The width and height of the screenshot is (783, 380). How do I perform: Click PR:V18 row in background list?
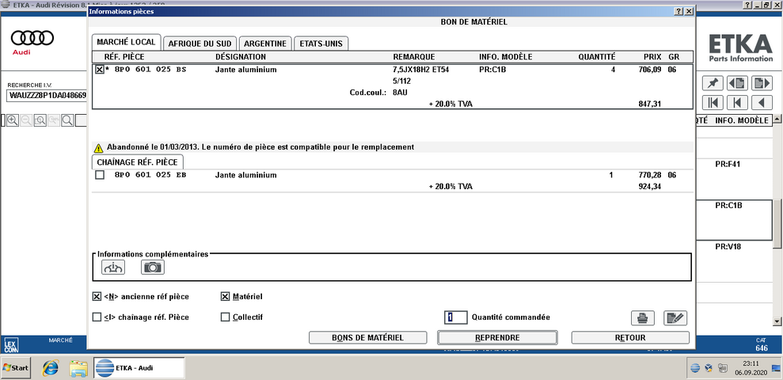[728, 247]
